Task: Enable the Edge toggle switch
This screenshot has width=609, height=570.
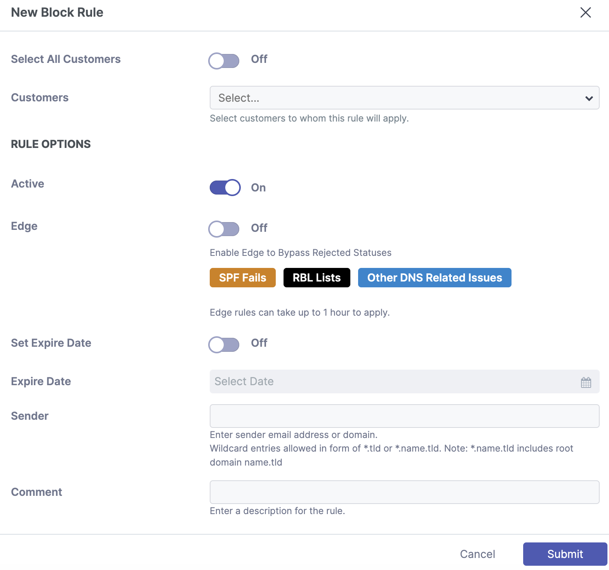Action: point(224,229)
